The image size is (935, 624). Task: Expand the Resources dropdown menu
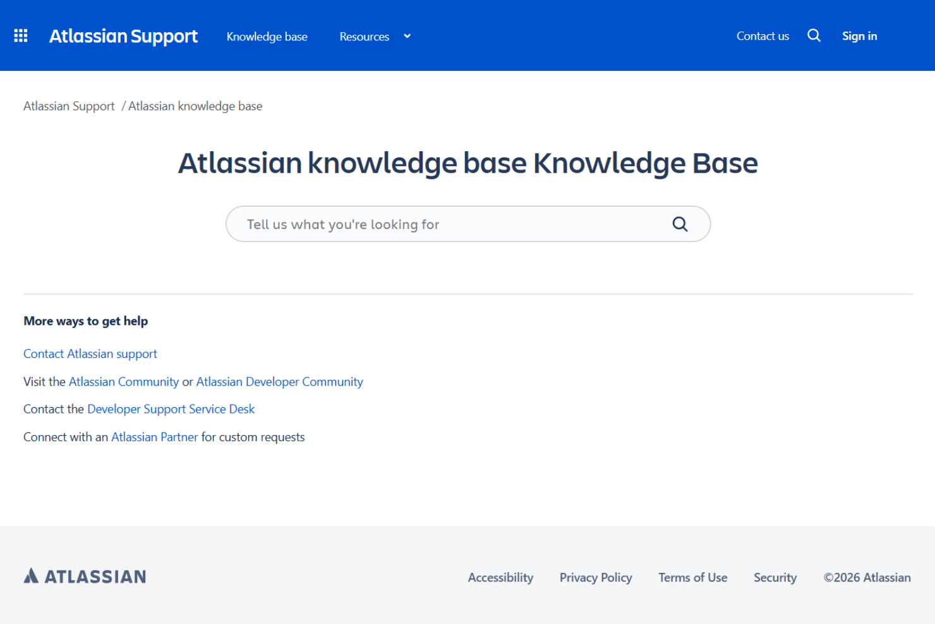click(x=375, y=37)
